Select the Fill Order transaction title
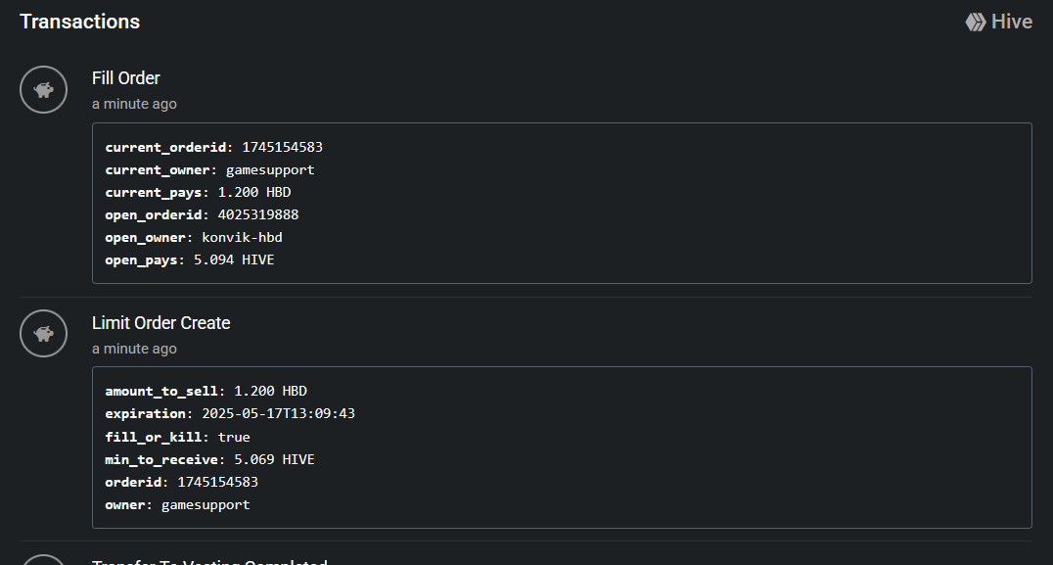 click(x=125, y=78)
